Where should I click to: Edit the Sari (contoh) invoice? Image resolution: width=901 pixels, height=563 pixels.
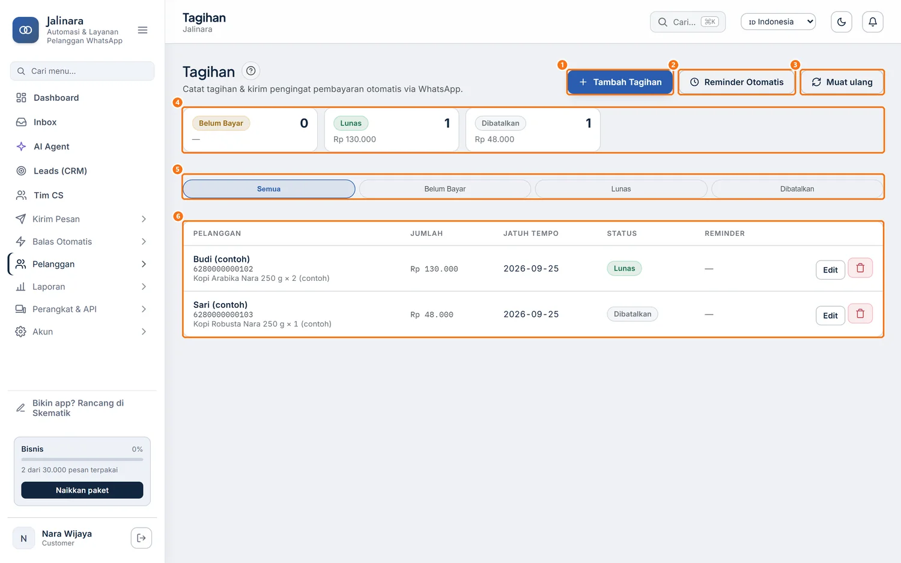pyautogui.click(x=830, y=316)
